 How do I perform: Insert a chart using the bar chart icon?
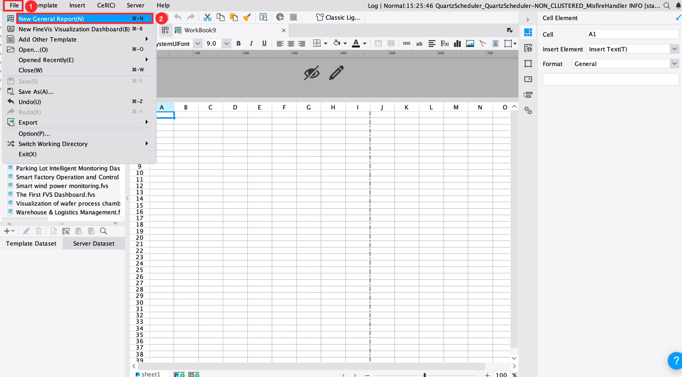tap(457, 43)
